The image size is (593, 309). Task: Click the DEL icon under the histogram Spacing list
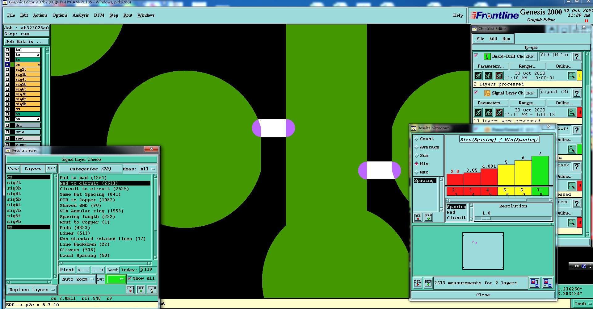[418, 217]
